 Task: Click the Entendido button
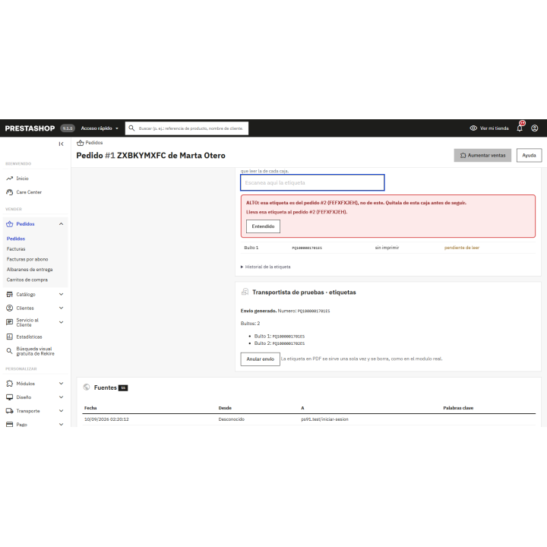click(x=263, y=226)
